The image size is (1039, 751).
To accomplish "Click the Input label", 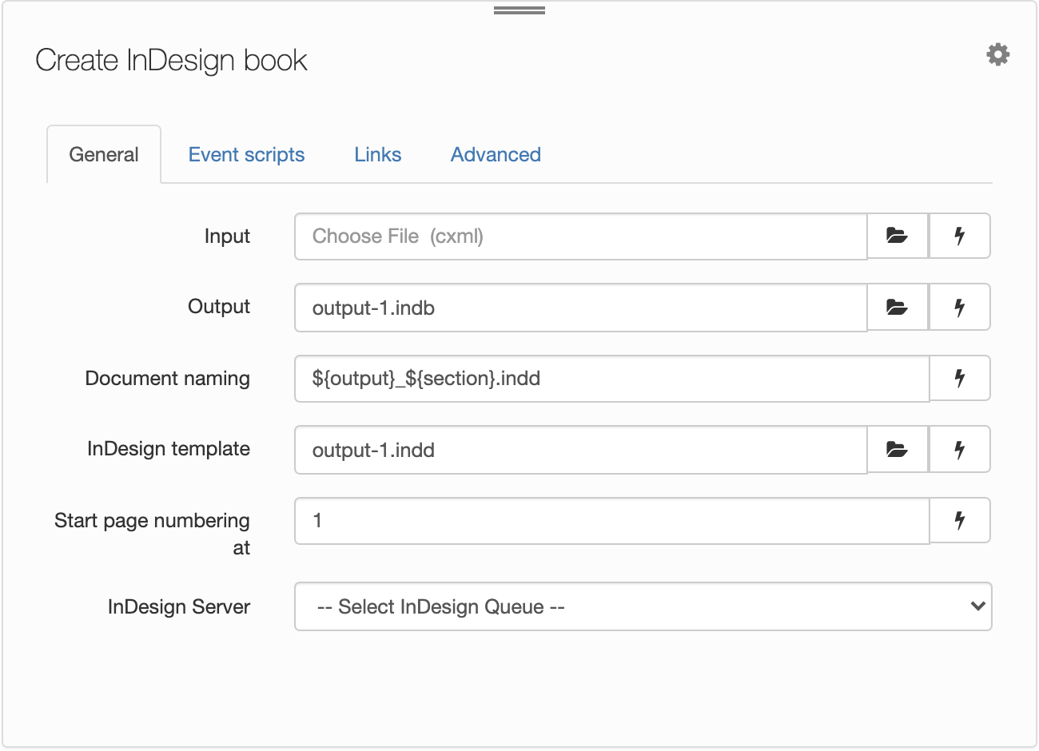I will (227, 236).
